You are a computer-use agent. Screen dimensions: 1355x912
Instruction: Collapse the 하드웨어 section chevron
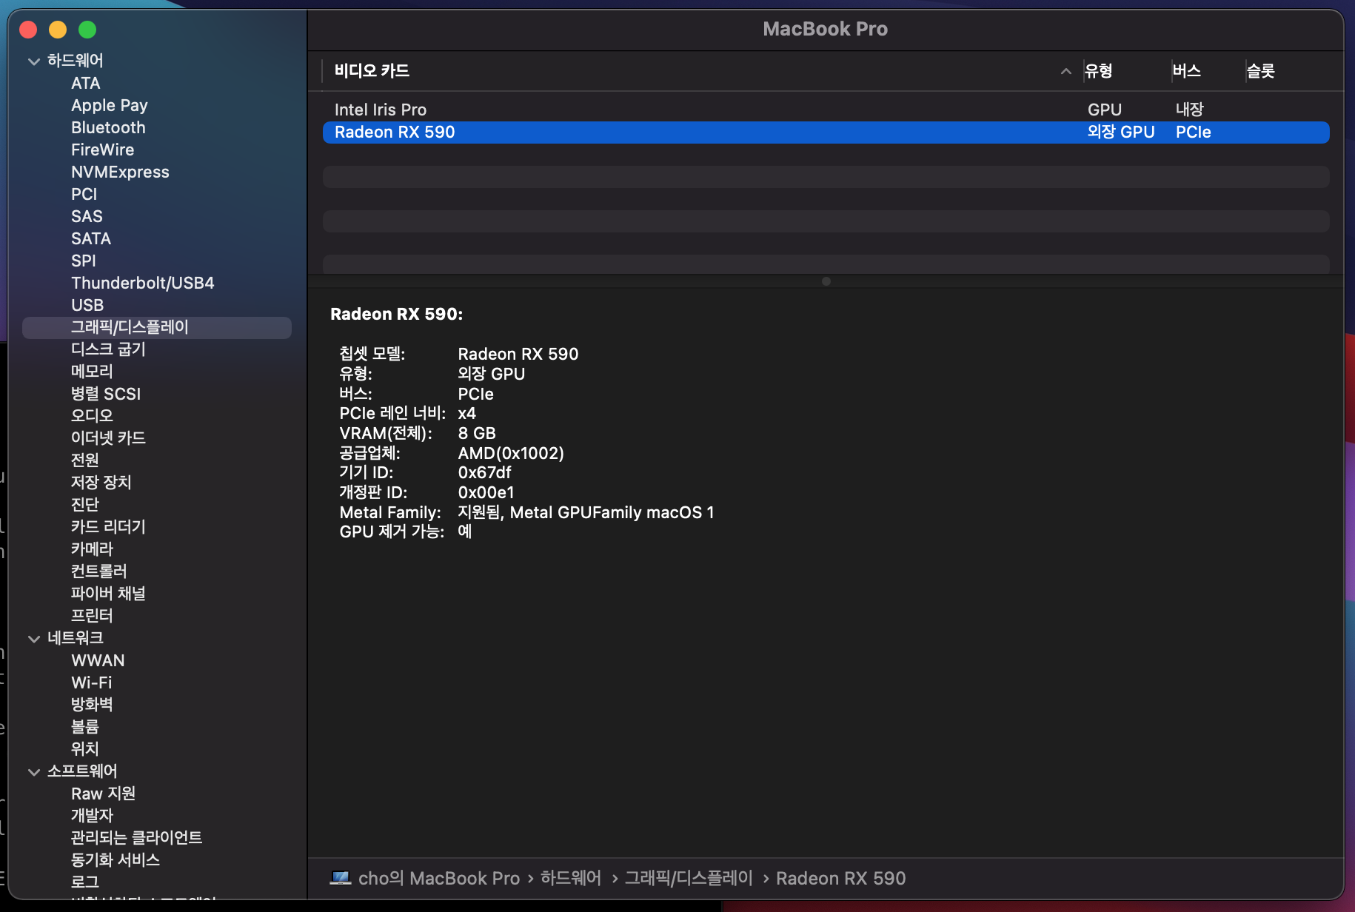pyautogui.click(x=34, y=61)
